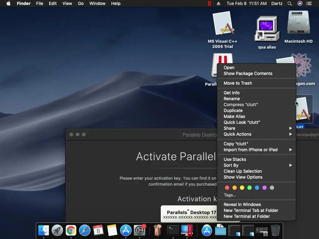Click the Parallels menu bar icon

[x=209, y=3]
